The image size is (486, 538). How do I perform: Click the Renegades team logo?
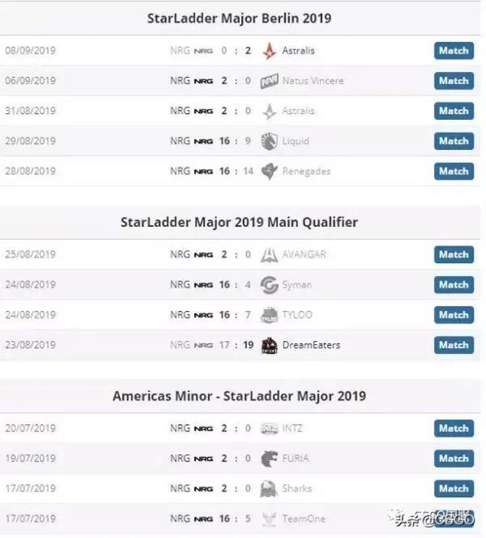point(269,171)
